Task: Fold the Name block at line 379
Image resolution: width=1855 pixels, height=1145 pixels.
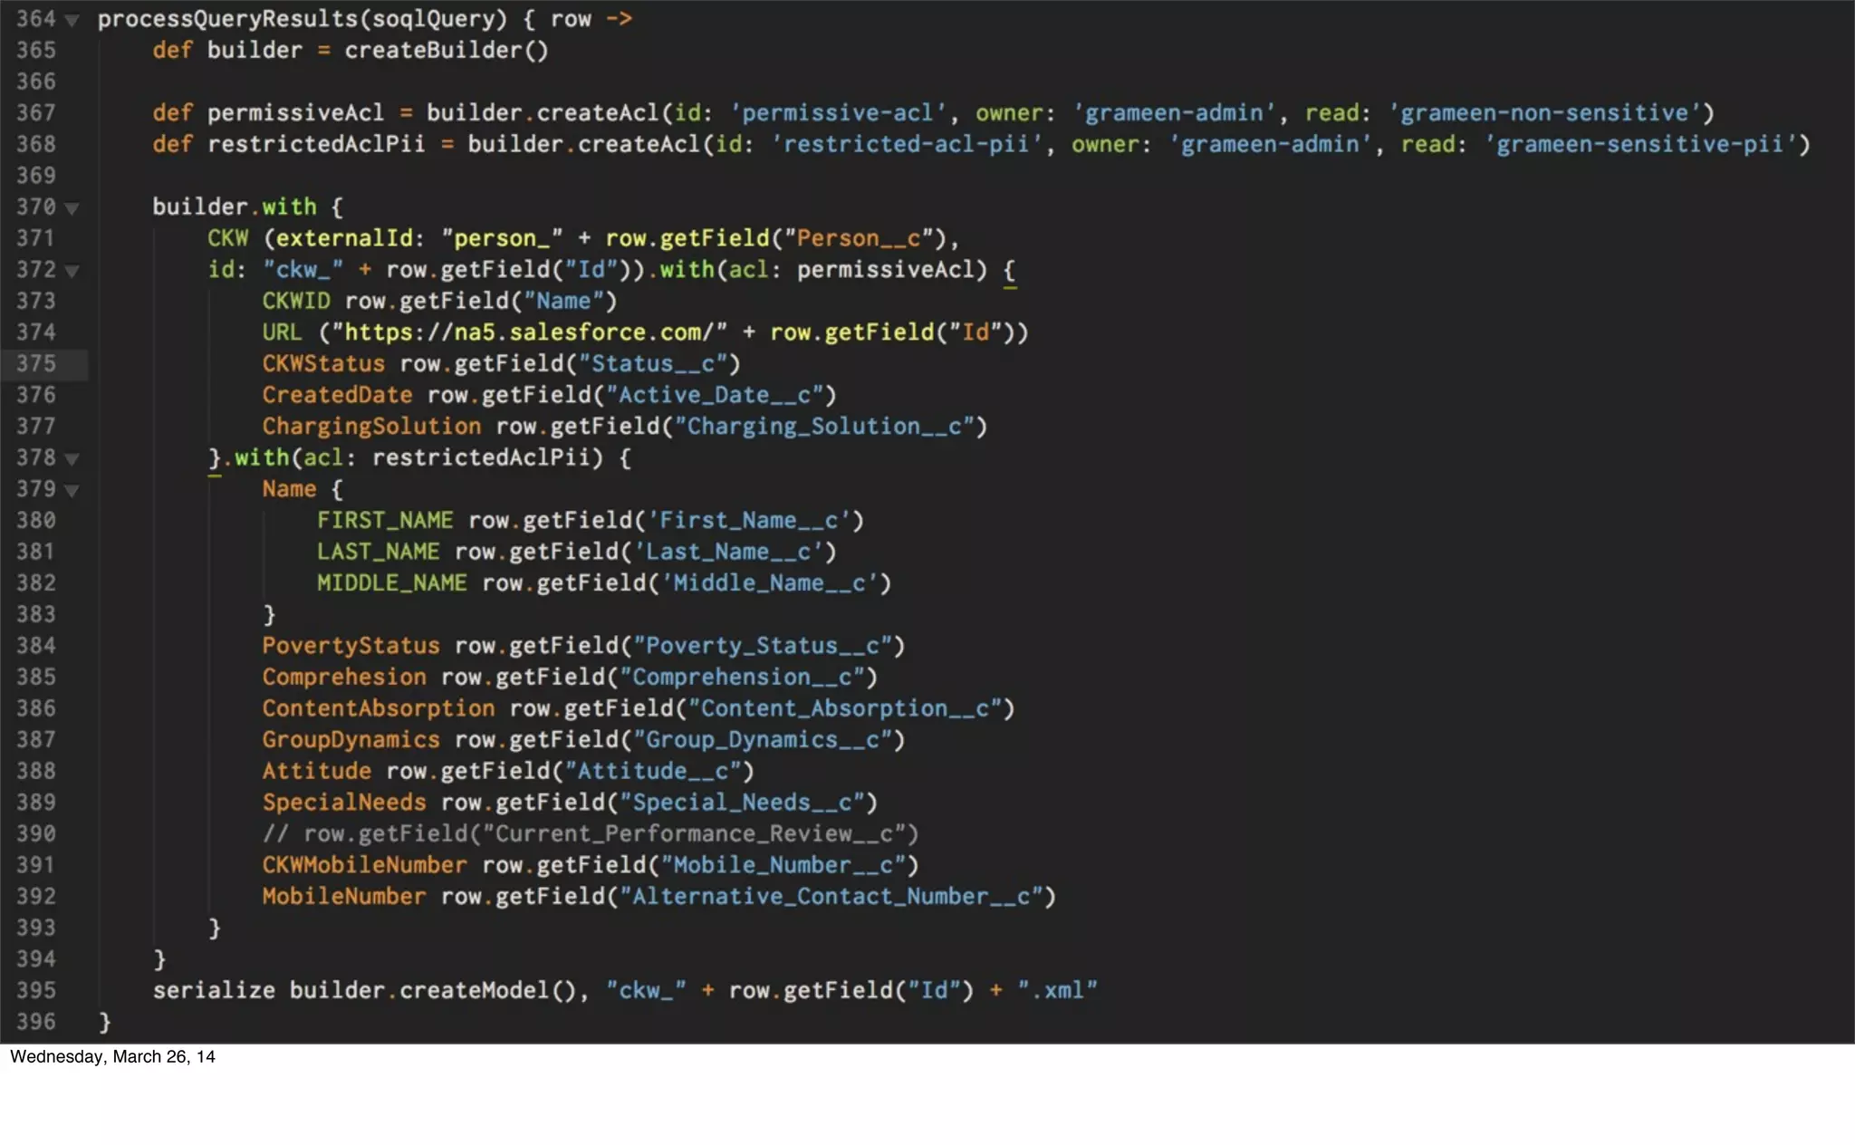Action: click(x=72, y=491)
